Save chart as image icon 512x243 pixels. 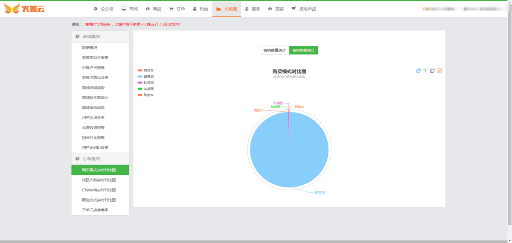tap(439, 71)
